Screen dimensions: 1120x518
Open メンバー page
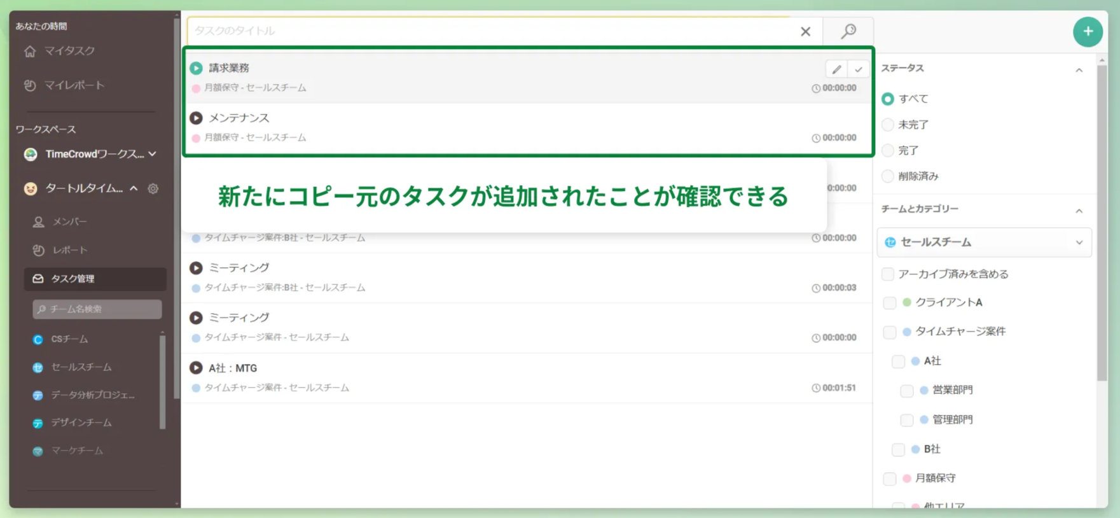click(x=60, y=221)
